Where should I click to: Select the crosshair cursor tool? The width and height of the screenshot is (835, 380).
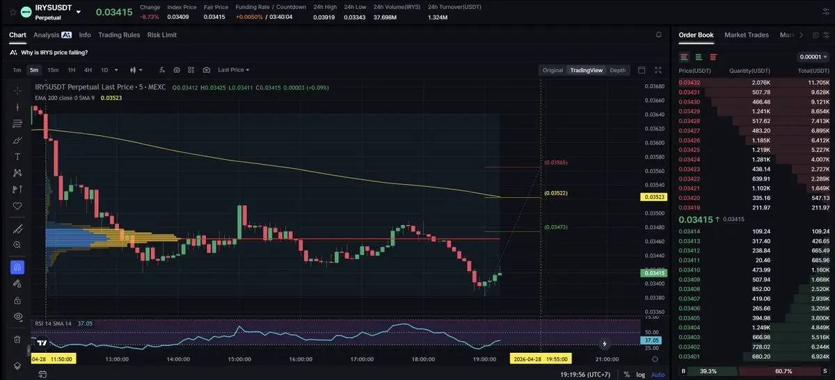(x=17, y=91)
